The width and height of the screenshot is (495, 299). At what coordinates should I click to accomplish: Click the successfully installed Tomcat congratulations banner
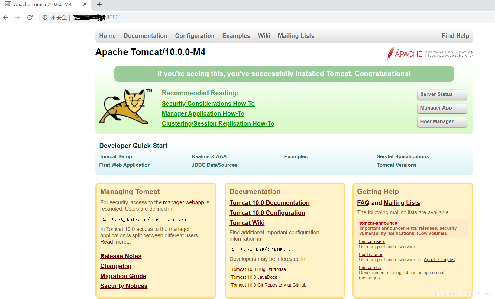click(x=284, y=74)
